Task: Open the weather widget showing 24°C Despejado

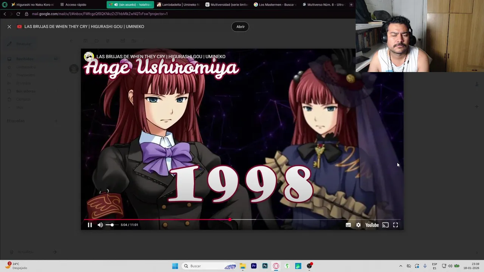Action: click(16, 266)
